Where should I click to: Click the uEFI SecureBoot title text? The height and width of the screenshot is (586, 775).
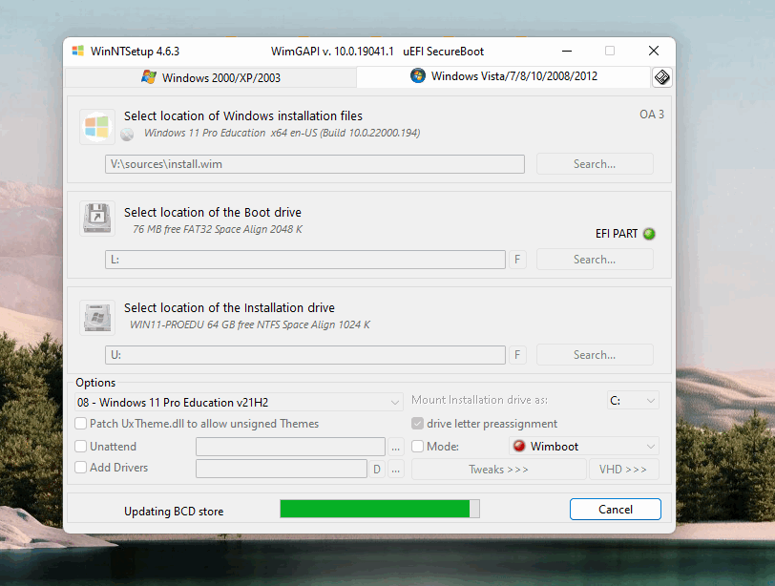tap(444, 52)
